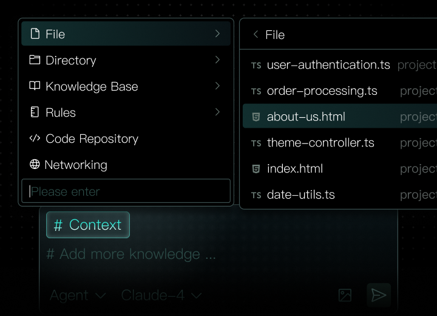Viewport: 437px width, 316px height.
Task: Pick the order-processing.ts file entry
Action: pyautogui.click(x=322, y=91)
